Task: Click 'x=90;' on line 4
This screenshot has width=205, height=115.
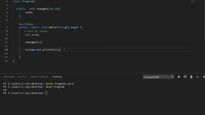Action: pos(29,12)
